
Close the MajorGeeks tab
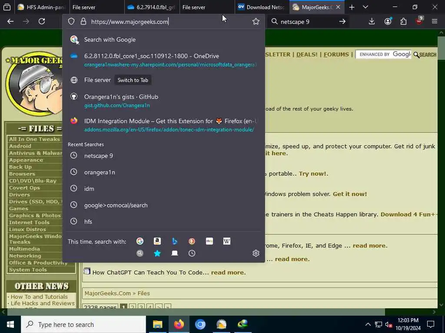coord(338,7)
